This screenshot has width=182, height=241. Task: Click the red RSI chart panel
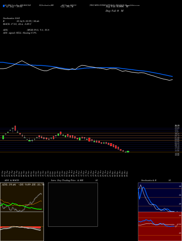[x=160, y=226]
